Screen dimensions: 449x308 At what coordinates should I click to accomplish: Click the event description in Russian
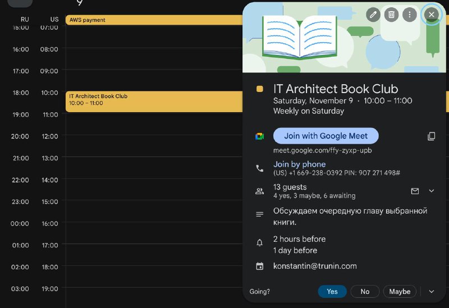point(350,217)
